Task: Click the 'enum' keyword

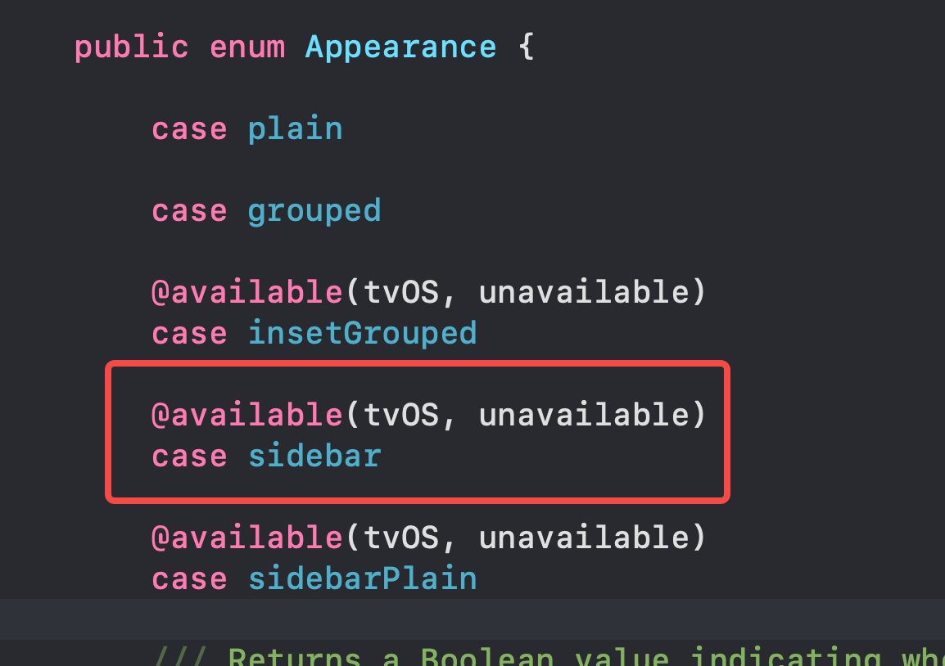Action: pos(247,47)
